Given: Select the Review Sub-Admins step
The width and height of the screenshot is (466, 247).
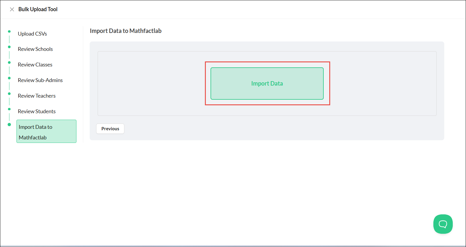Looking at the screenshot, I should coord(40,80).
